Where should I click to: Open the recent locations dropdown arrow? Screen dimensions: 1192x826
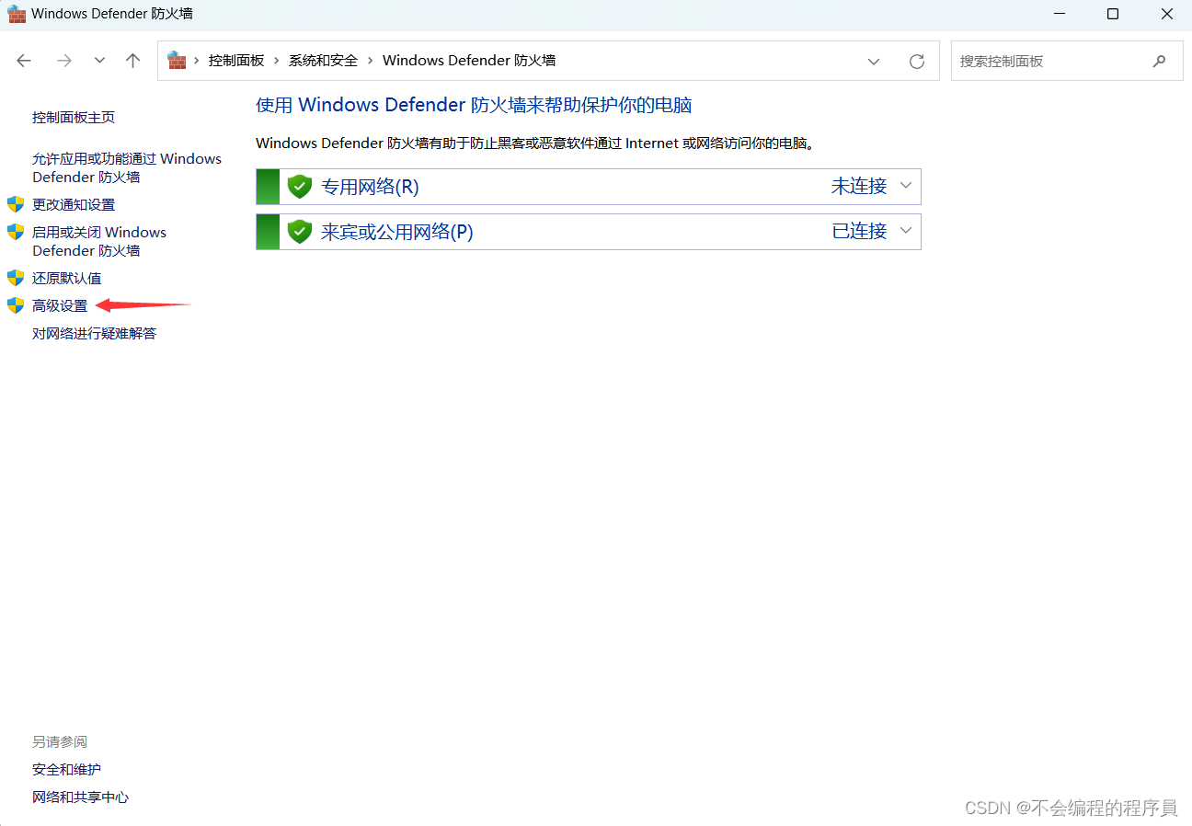pyautogui.click(x=99, y=61)
